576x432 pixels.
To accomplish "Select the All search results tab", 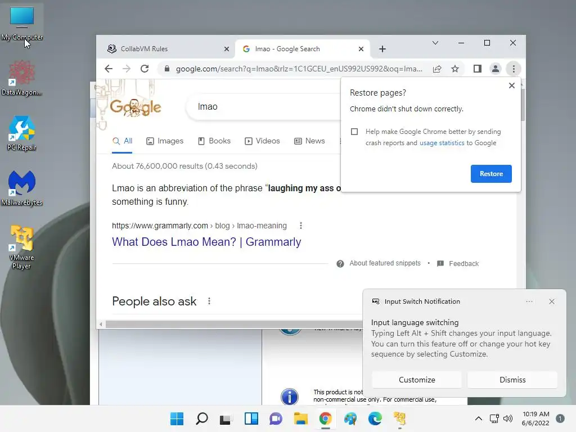I will [x=122, y=141].
